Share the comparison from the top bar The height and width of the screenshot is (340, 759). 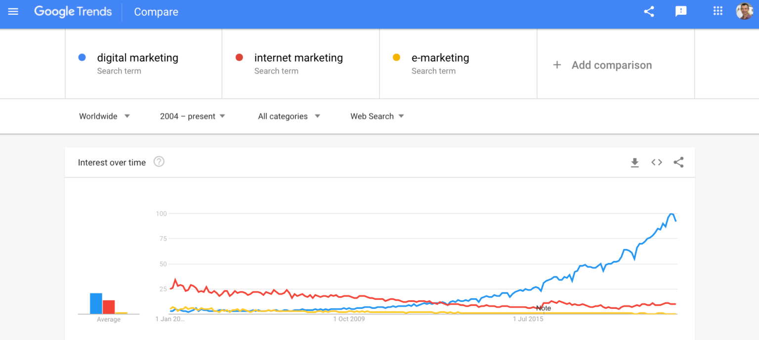[649, 11]
